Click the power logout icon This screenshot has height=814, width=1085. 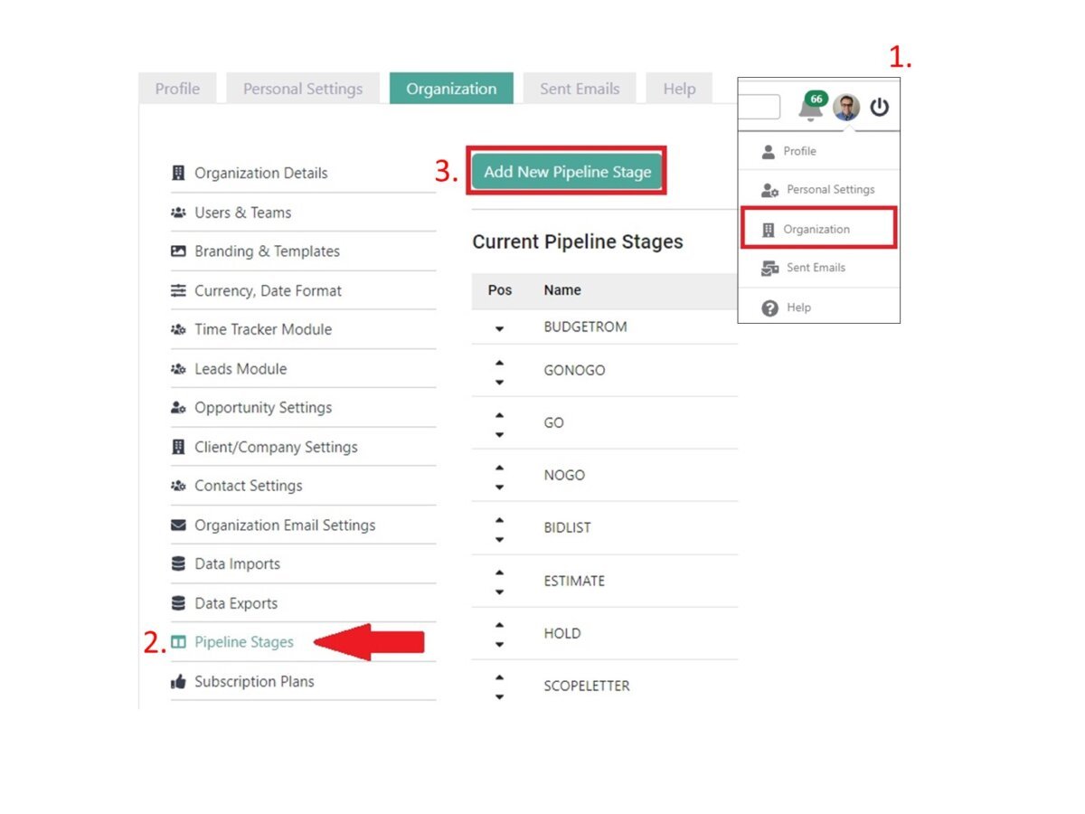click(880, 108)
